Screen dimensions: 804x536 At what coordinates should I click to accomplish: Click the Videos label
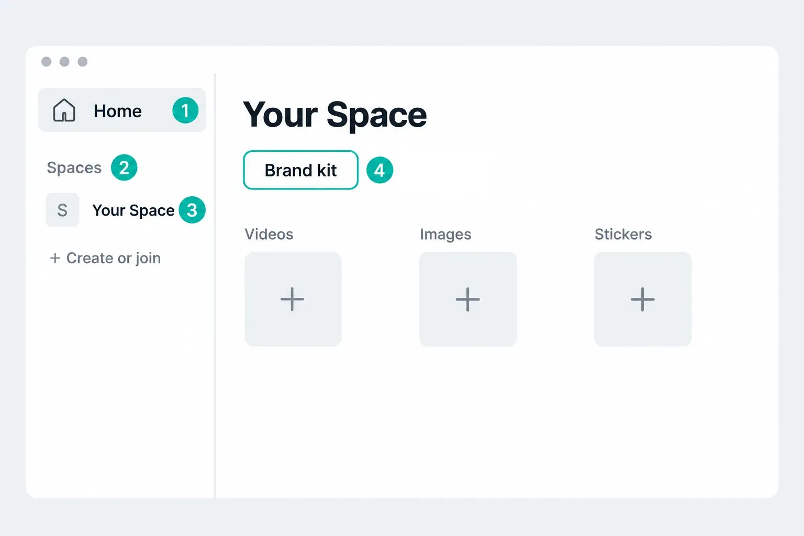pos(269,234)
